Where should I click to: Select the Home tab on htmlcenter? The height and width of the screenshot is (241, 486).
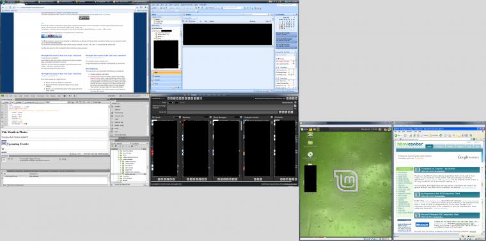coord(429,146)
